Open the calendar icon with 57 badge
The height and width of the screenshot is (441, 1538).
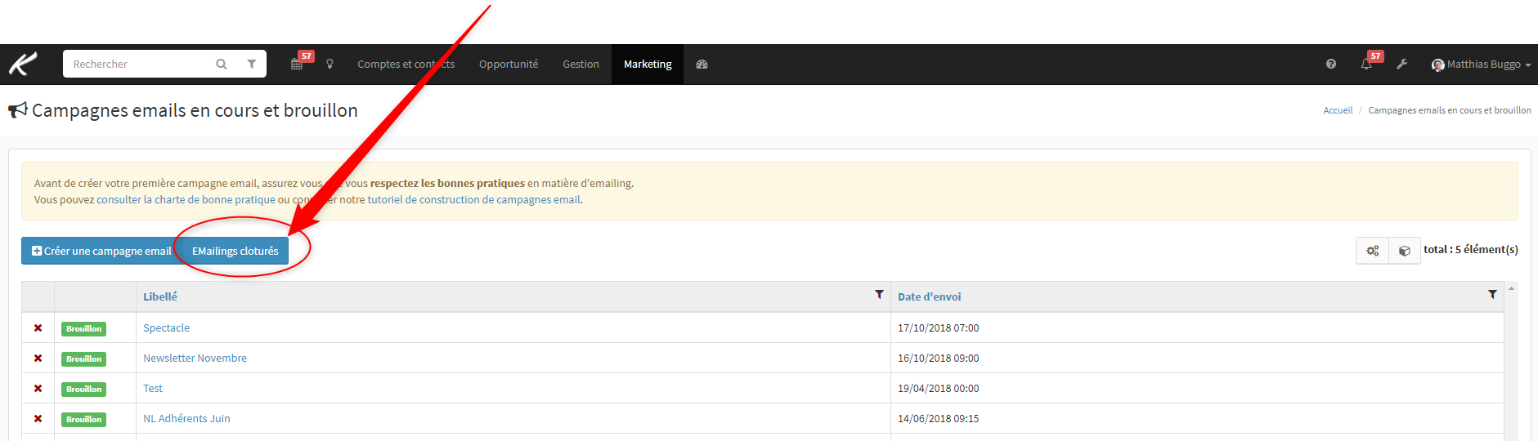tap(297, 64)
